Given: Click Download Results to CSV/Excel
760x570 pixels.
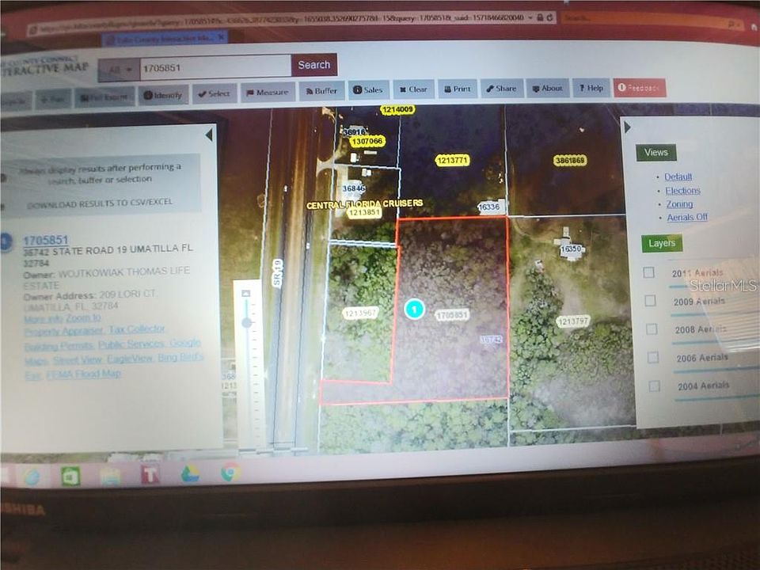Looking at the screenshot, I should pos(100,203).
